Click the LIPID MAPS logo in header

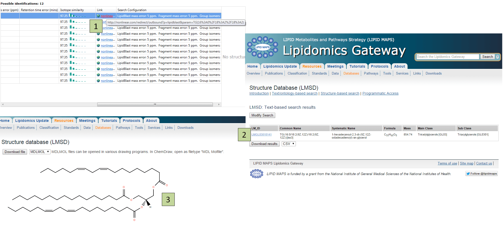click(262, 47)
